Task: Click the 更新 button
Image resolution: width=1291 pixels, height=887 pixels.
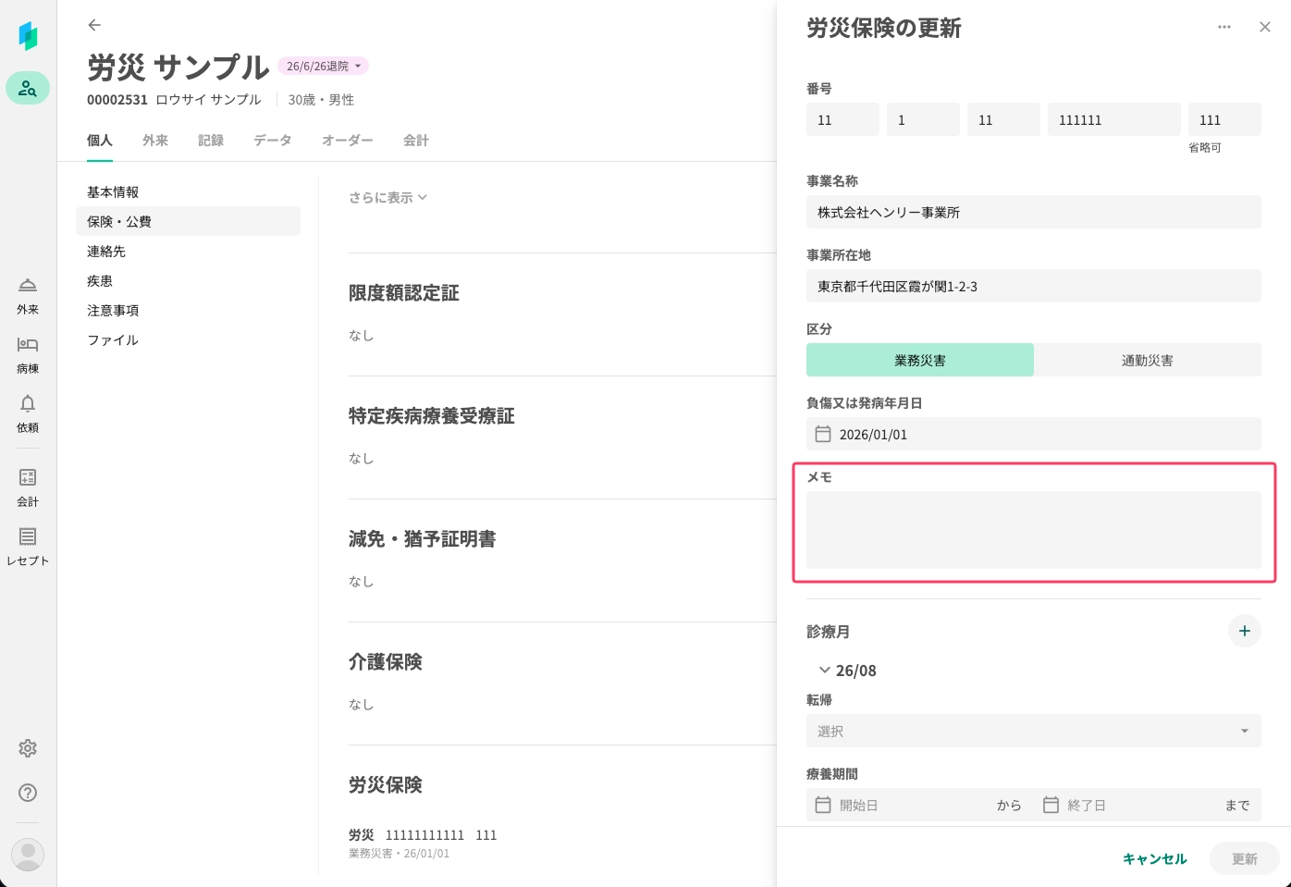Action: pyautogui.click(x=1245, y=858)
